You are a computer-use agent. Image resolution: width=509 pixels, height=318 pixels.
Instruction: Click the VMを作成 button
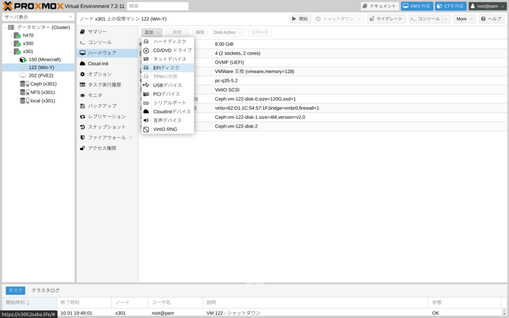click(417, 6)
